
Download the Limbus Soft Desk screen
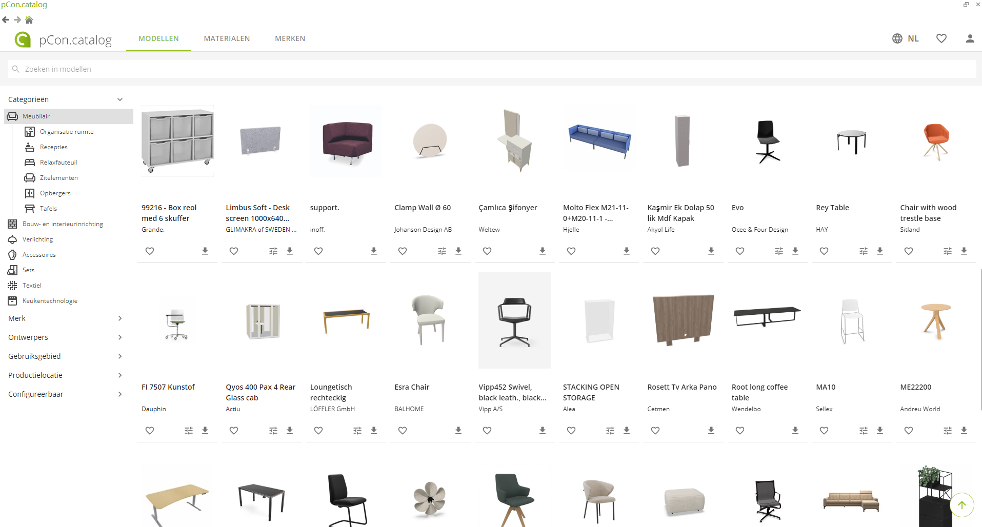pyautogui.click(x=290, y=251)
